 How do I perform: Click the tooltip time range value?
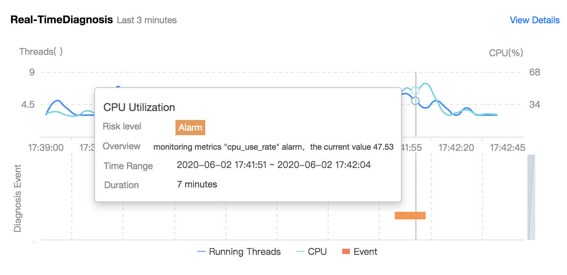point(274,165)
